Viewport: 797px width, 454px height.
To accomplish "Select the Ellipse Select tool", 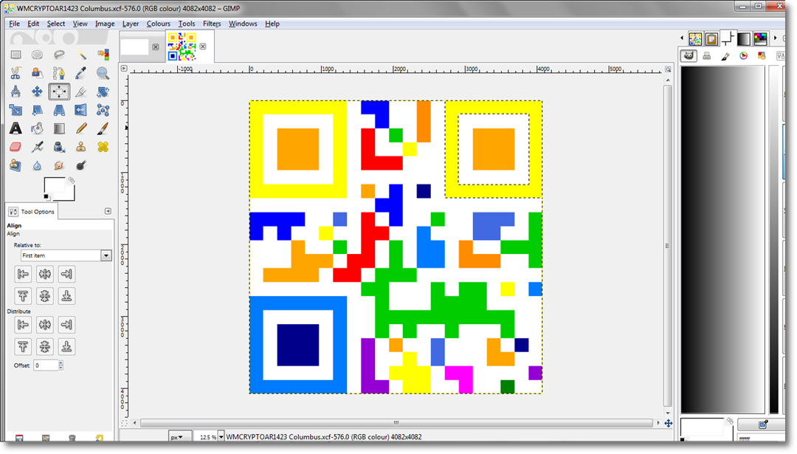I will (x=37, y=55).
